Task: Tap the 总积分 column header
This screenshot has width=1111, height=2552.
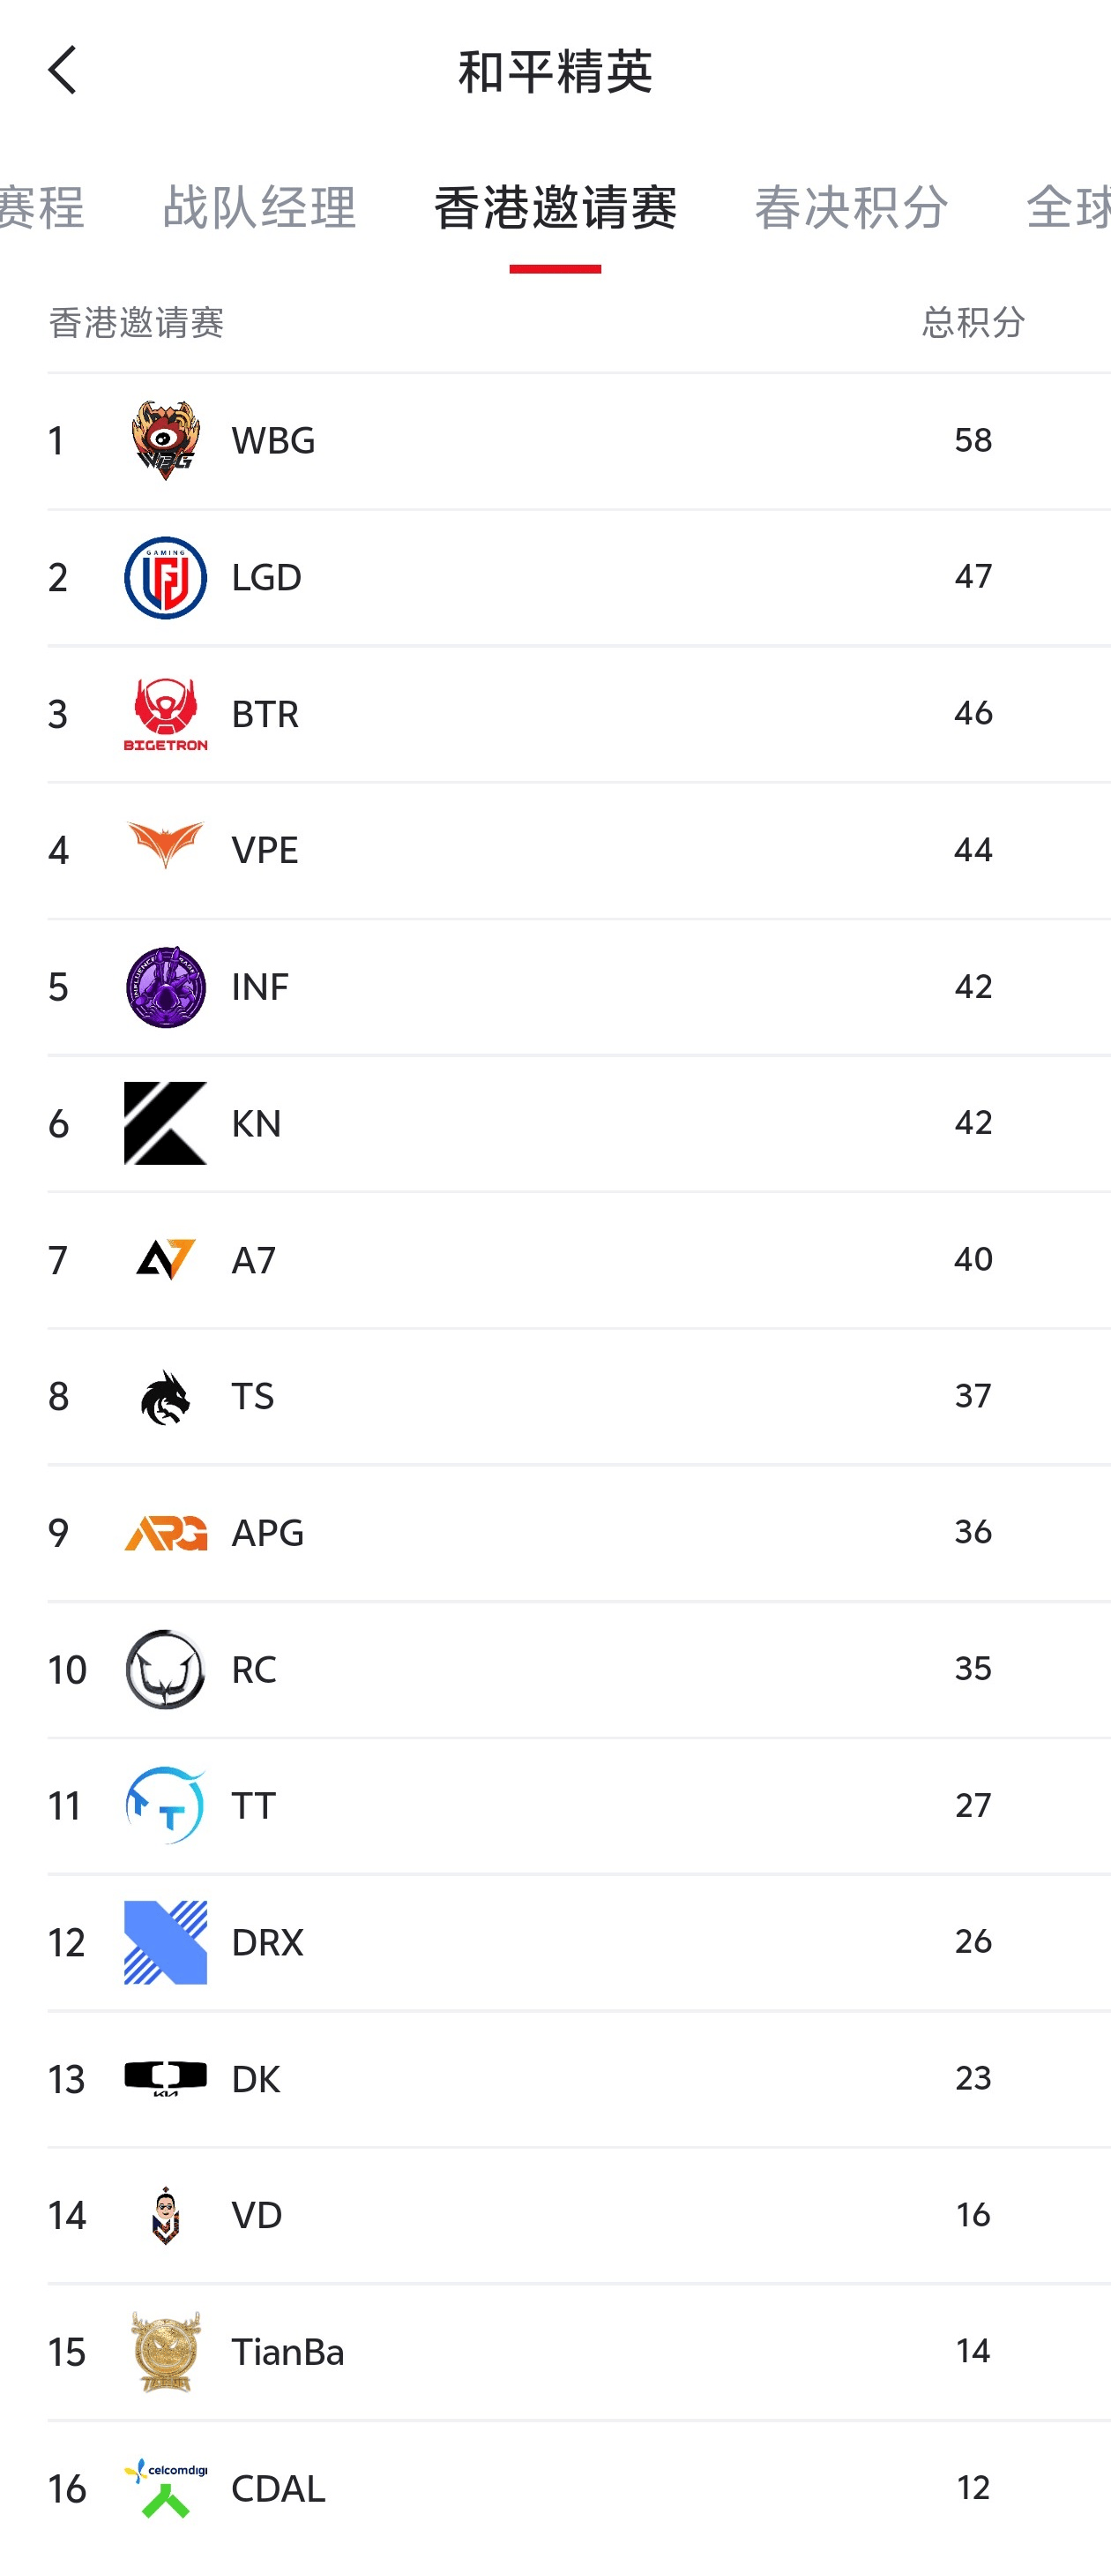Action: [x=973, y=323]
